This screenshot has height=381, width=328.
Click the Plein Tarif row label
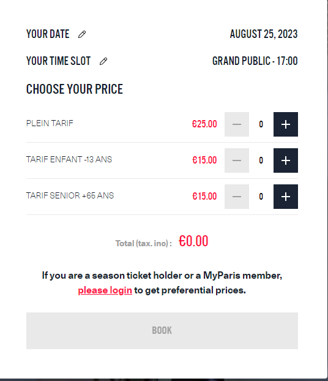click(x=50, y=123)
